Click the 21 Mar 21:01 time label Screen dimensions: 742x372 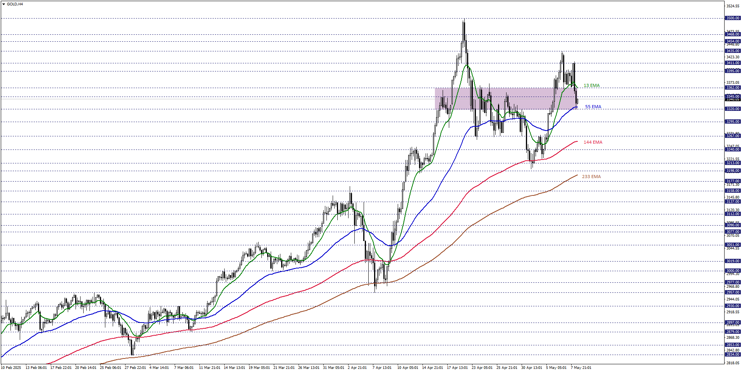coord(284,368)
